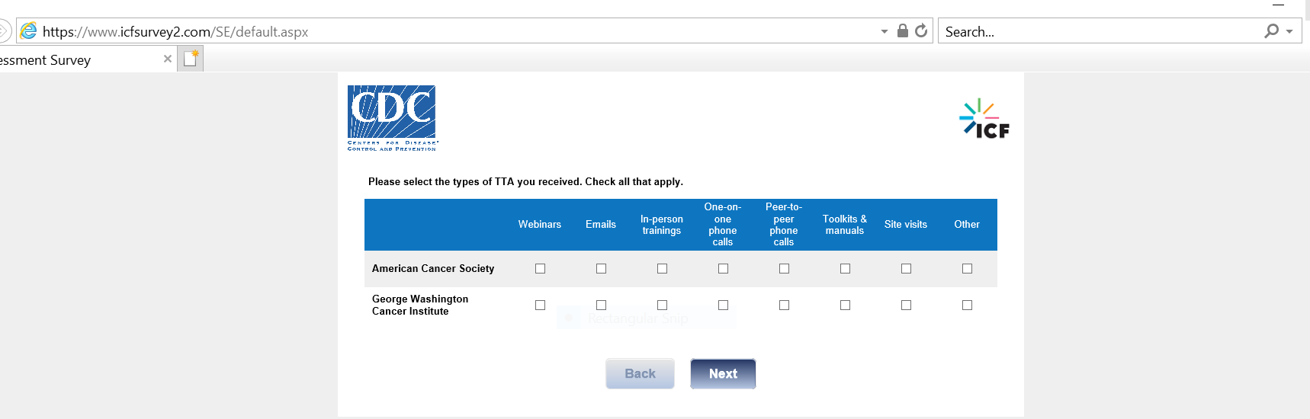This screenshot has height=419, width=1310.
Task: Check Emails for George Washington Cancer Institute
Action: pyautogui.click(x=601, y=305)
